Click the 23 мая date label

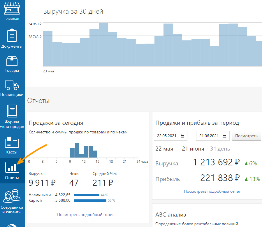coord(48,71)
